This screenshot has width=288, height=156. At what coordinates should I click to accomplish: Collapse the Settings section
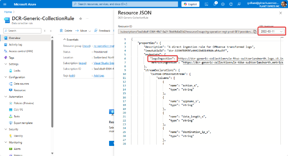pyautogui.click(x=5, y=64)
